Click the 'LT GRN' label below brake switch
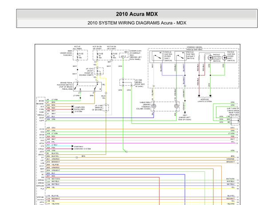Image resolution: width=267 pixels, height=205 pixels. point(76,96)
